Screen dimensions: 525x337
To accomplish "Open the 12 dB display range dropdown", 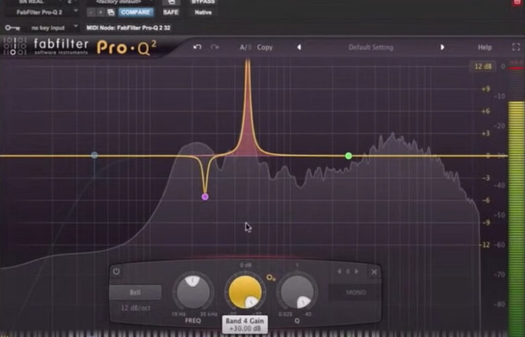I will click(483, 67).
